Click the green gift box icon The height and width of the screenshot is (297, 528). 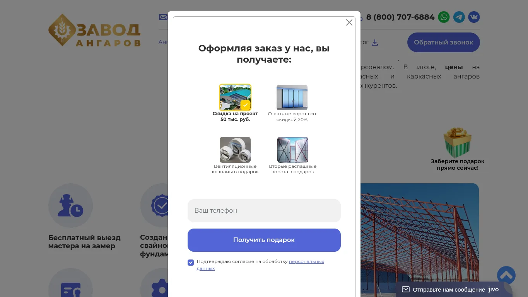[x=458, y=142]
